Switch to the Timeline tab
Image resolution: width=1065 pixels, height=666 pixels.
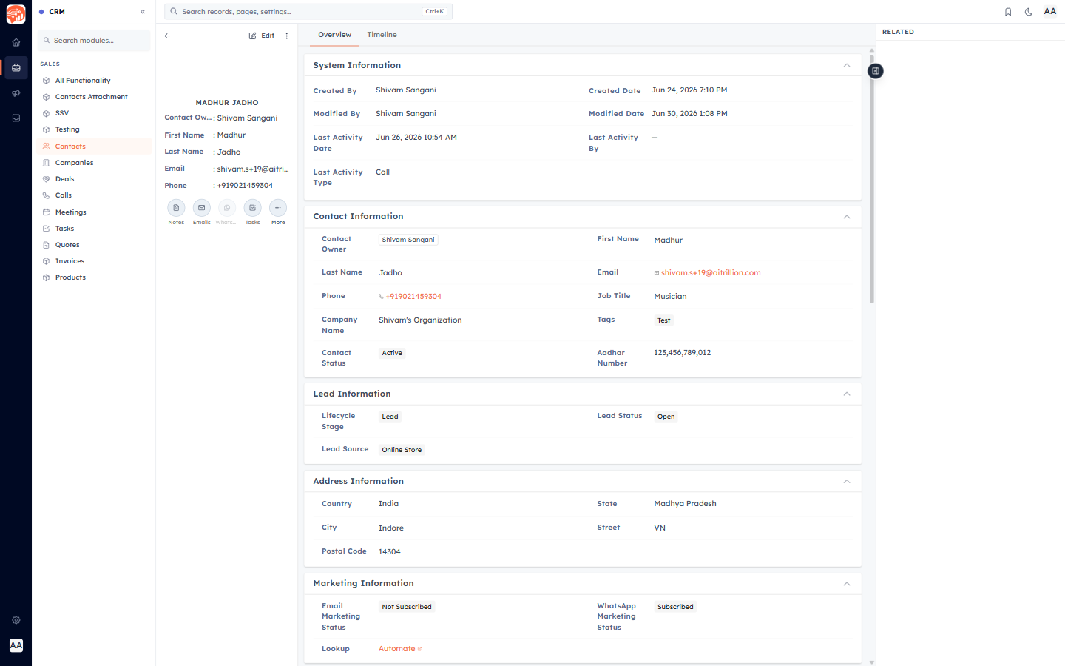382,35
